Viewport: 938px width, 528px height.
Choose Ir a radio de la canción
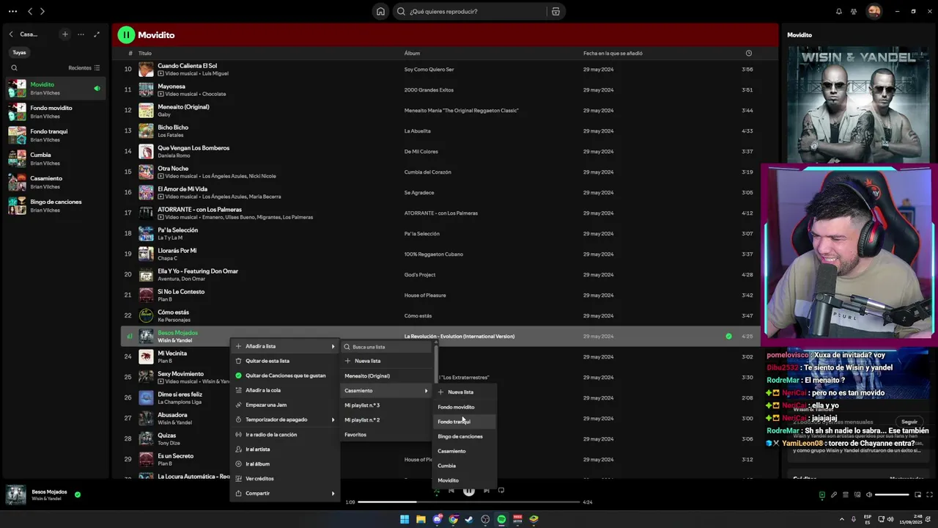point(285,434)
